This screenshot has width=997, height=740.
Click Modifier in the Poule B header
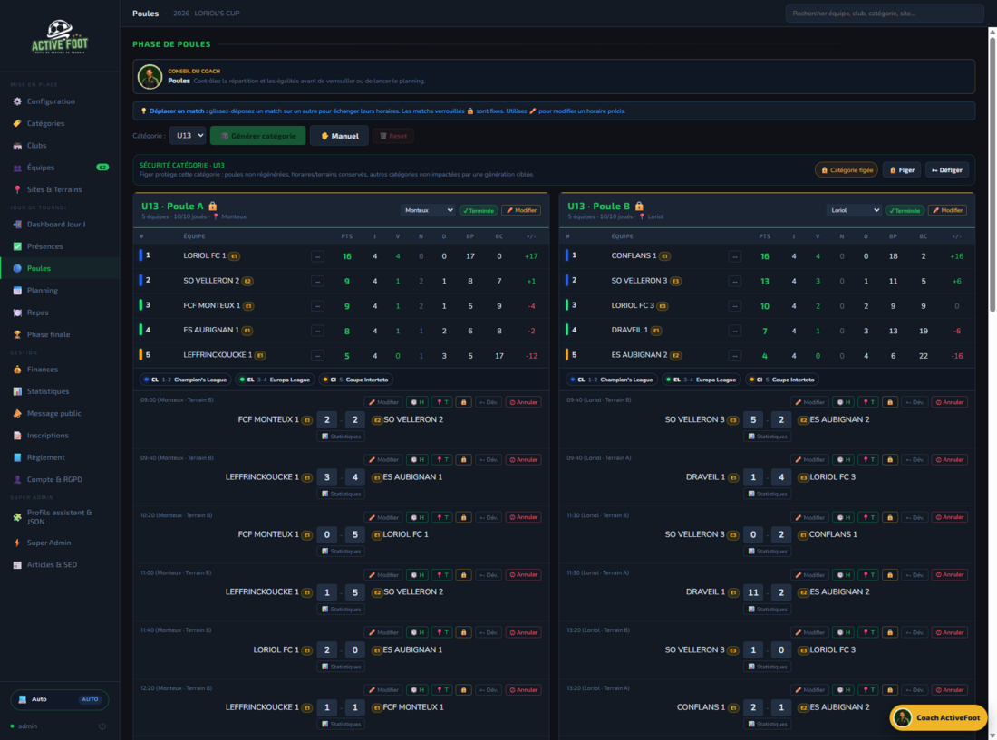point(947,210)
